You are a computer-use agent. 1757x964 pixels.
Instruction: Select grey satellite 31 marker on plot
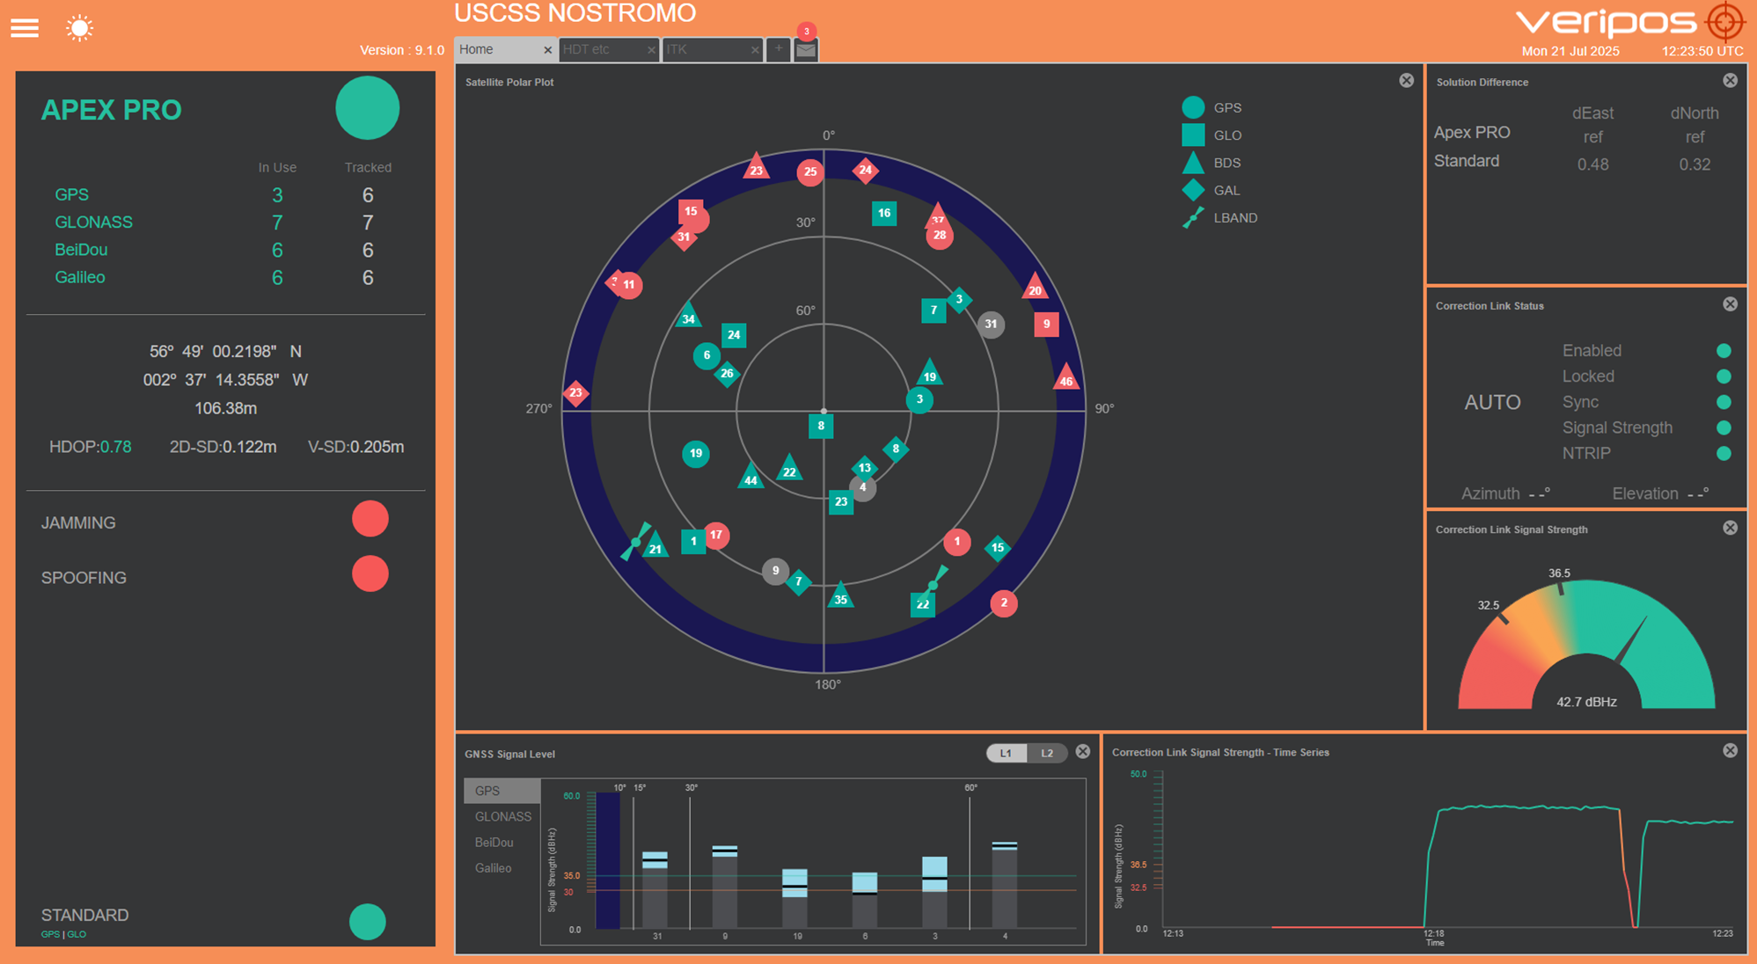coord(992,324)
